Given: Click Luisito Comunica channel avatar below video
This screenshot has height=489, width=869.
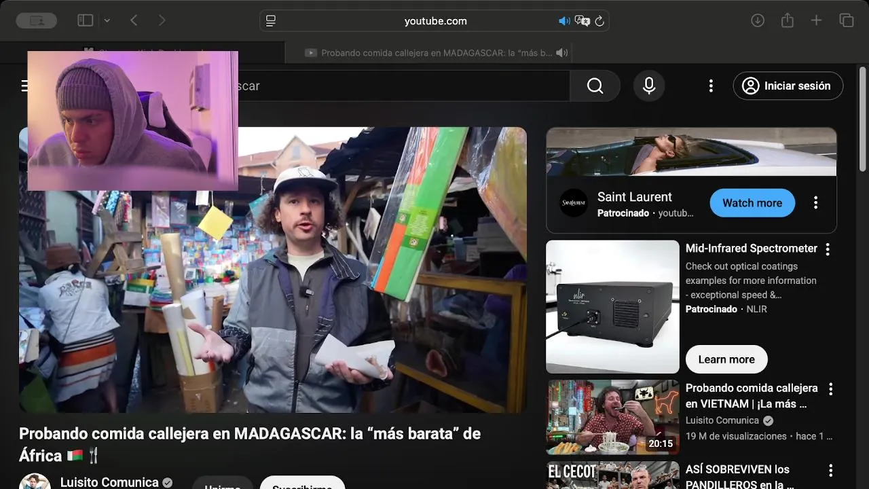Looking at the screenshot, I should [35, 482].
